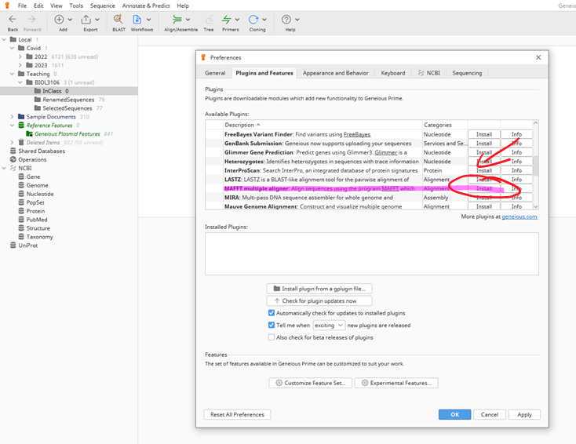Switch to the Sequencing tab

[467, 73]
